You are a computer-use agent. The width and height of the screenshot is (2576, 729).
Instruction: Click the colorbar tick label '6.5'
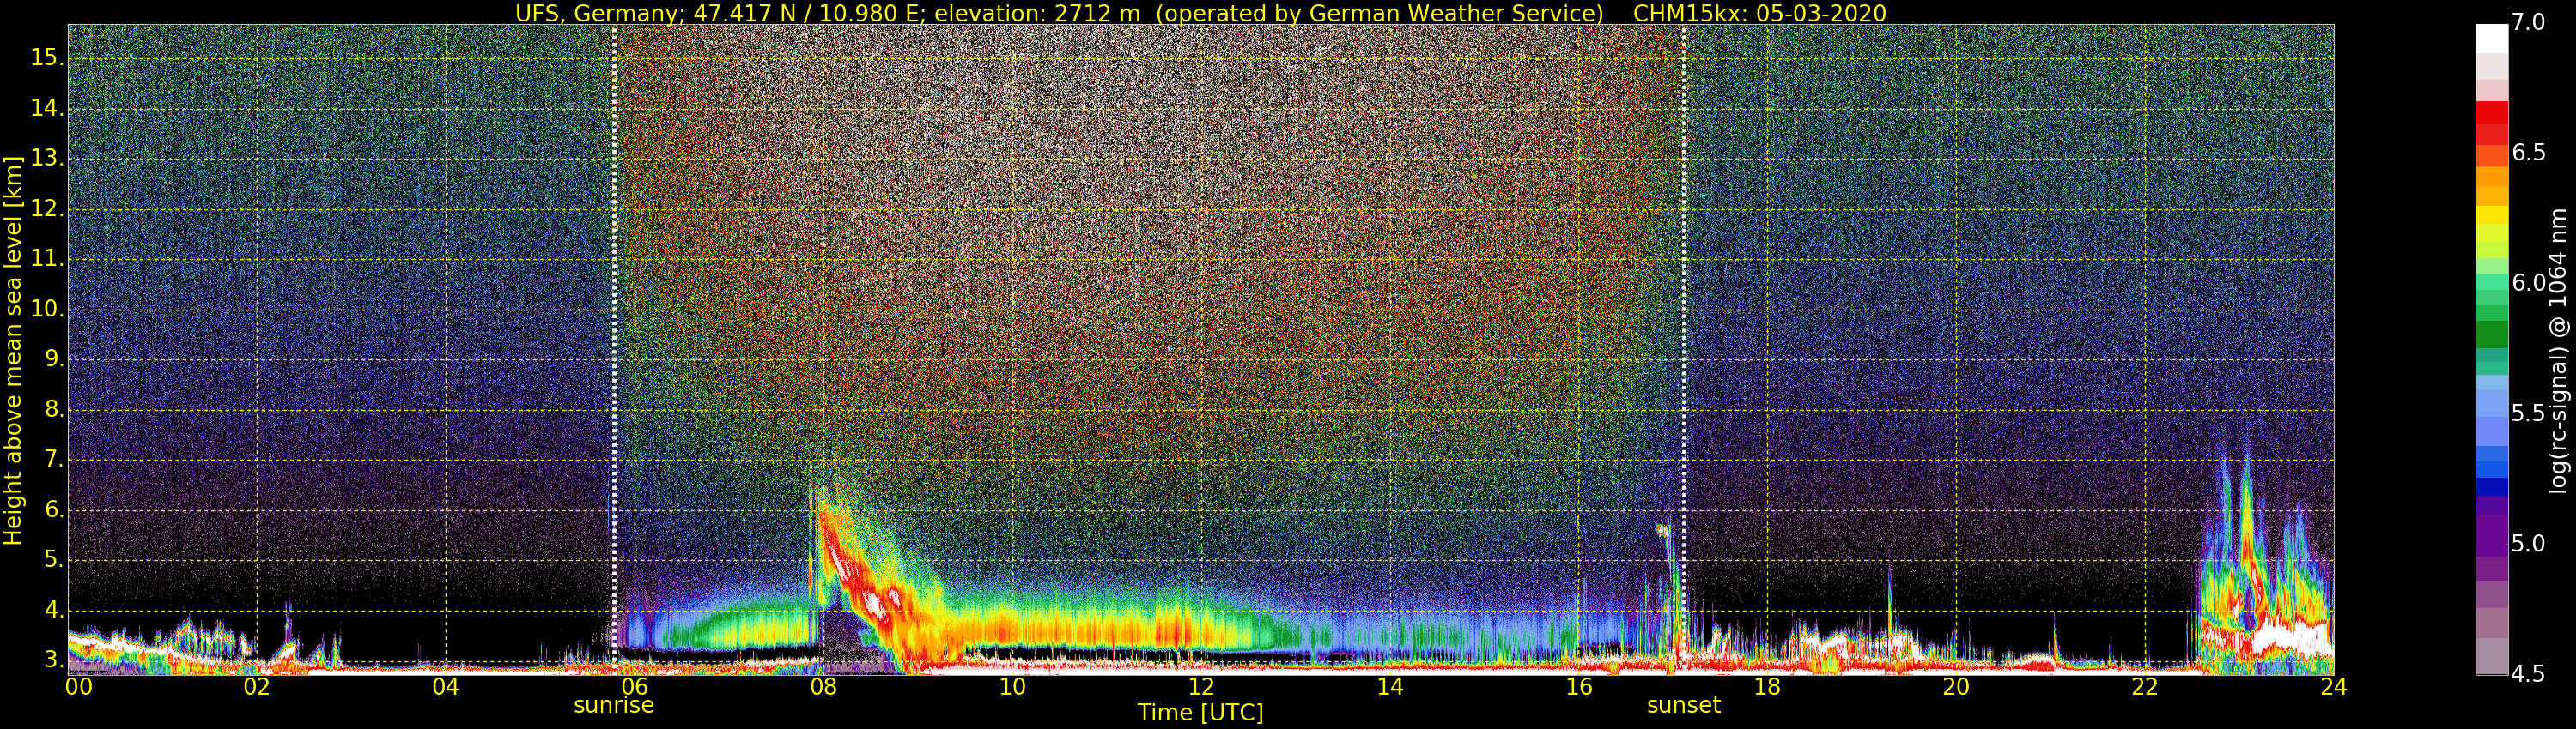click(x=2528, y=152)
